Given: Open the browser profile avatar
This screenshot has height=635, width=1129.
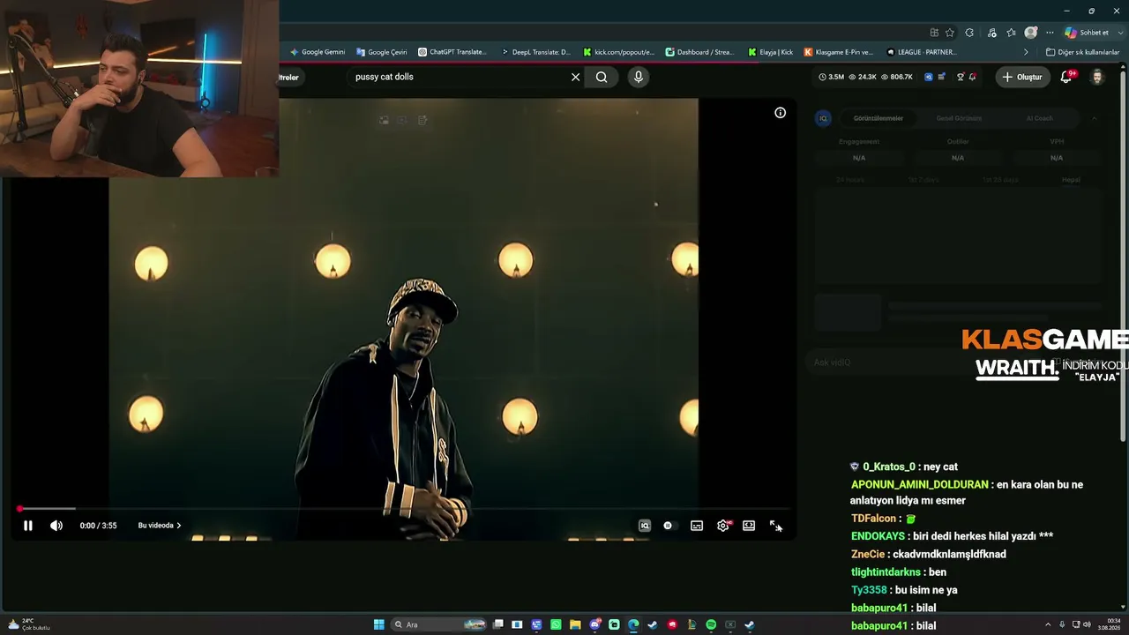Looking at the screenshot, I should [1031, 33].
